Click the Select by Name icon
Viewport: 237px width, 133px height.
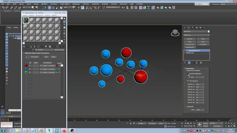pos(37,7)
